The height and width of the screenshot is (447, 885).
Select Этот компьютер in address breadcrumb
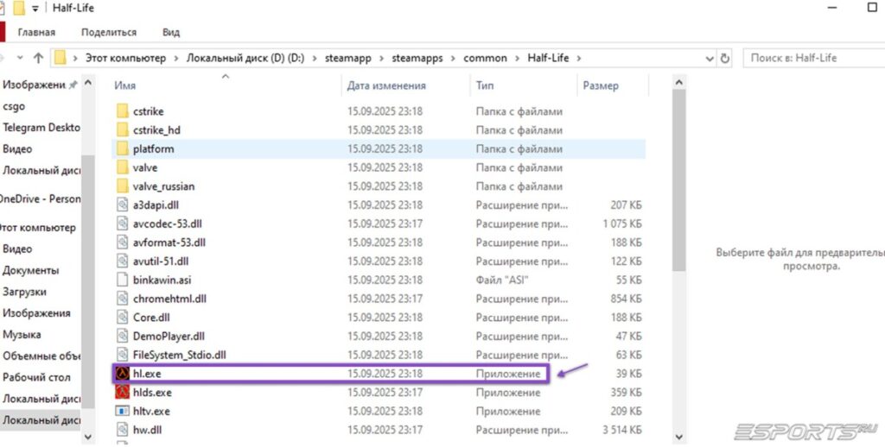pyautogui.click(x=126, y=58)
